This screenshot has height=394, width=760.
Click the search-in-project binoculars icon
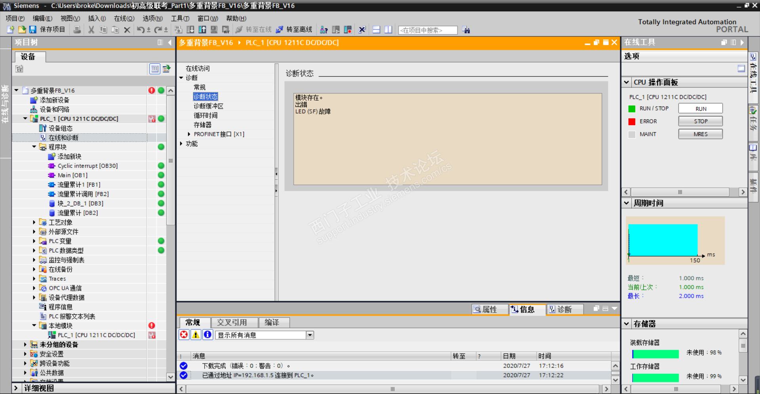click(x=466, y=30)
